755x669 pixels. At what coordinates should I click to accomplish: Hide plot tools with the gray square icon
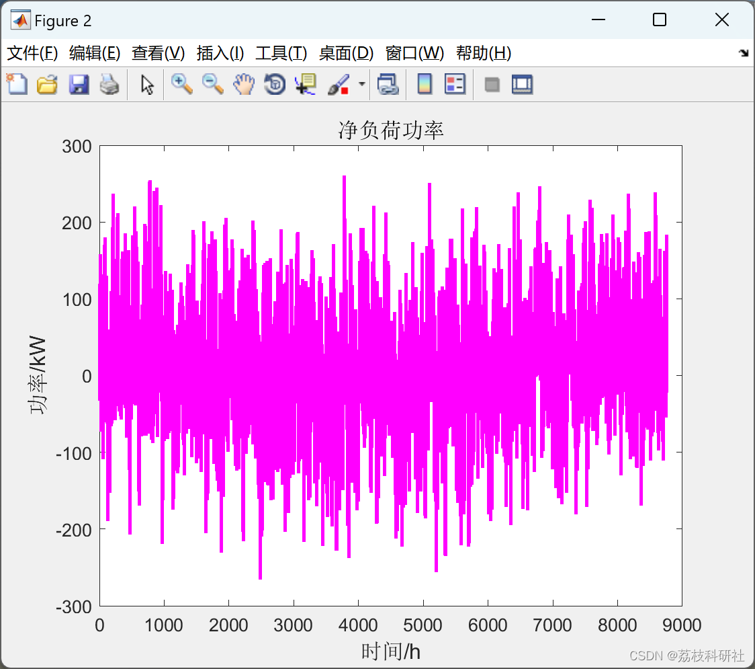click(492, 85)
